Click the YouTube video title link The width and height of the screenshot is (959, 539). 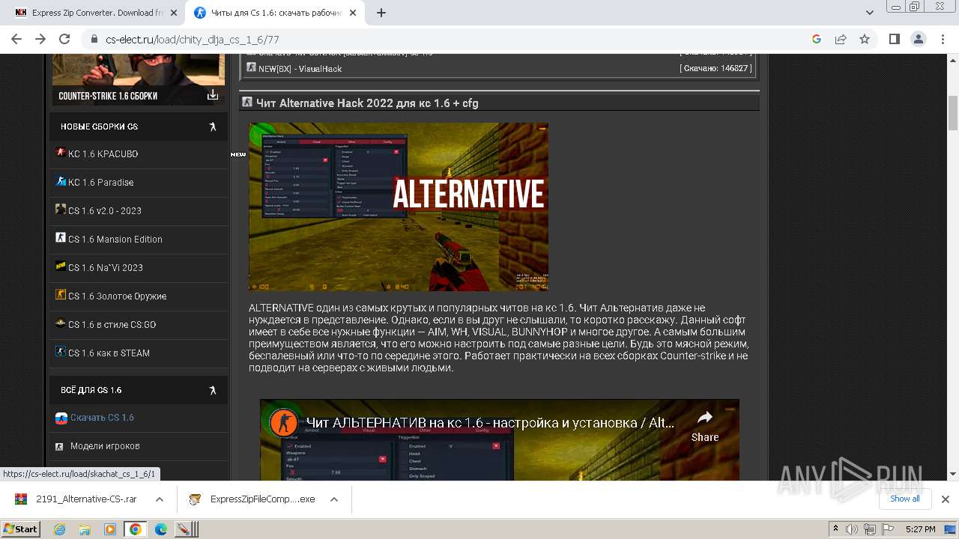tap(490, 423)
